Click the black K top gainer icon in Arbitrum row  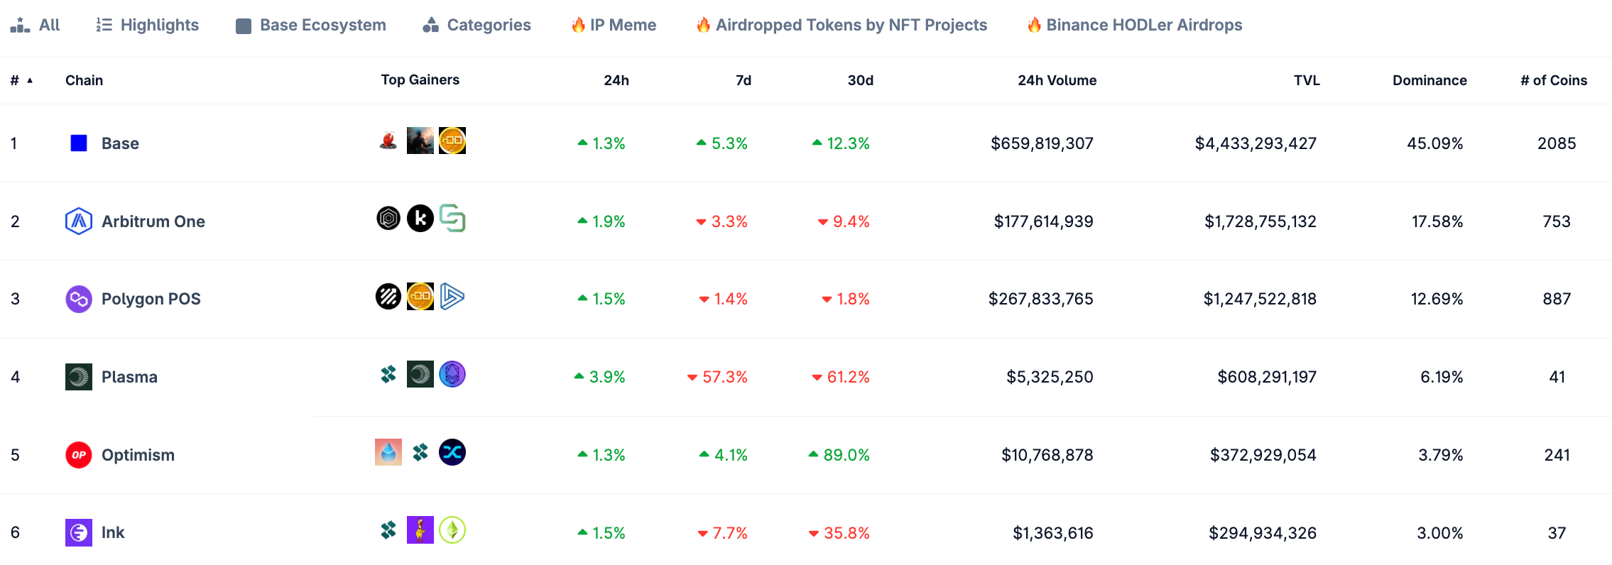click(420, 219)
